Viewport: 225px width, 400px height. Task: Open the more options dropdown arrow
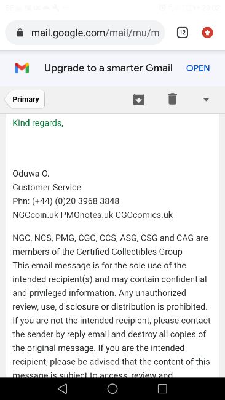tap(206, 100)
